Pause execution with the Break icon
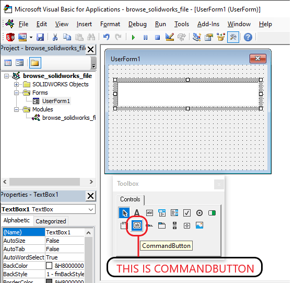Viewport: 294px width, 283px height. point(145,37)
